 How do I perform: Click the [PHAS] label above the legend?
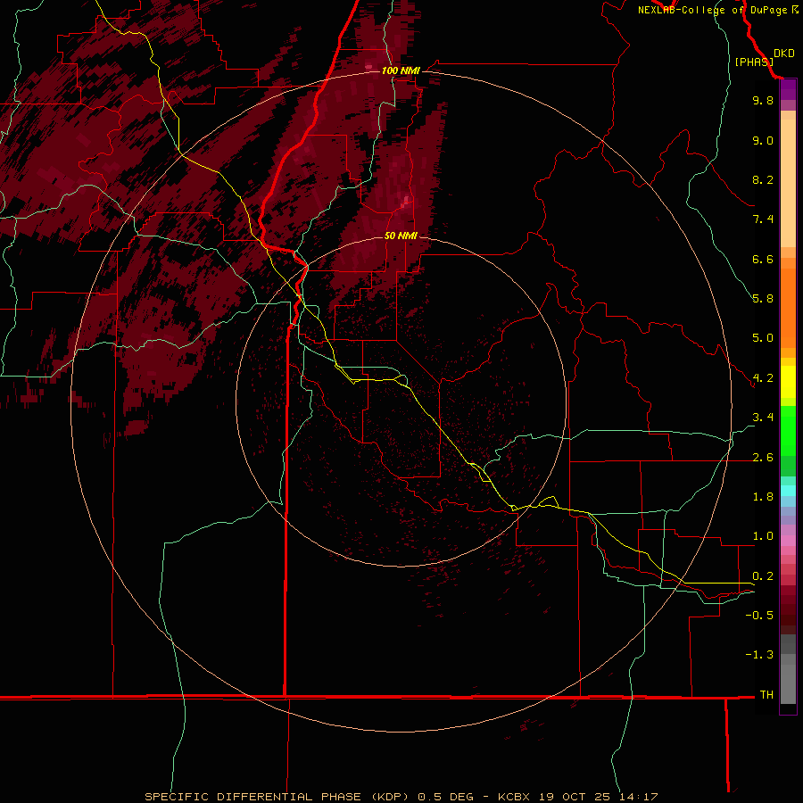pos(754,62)
